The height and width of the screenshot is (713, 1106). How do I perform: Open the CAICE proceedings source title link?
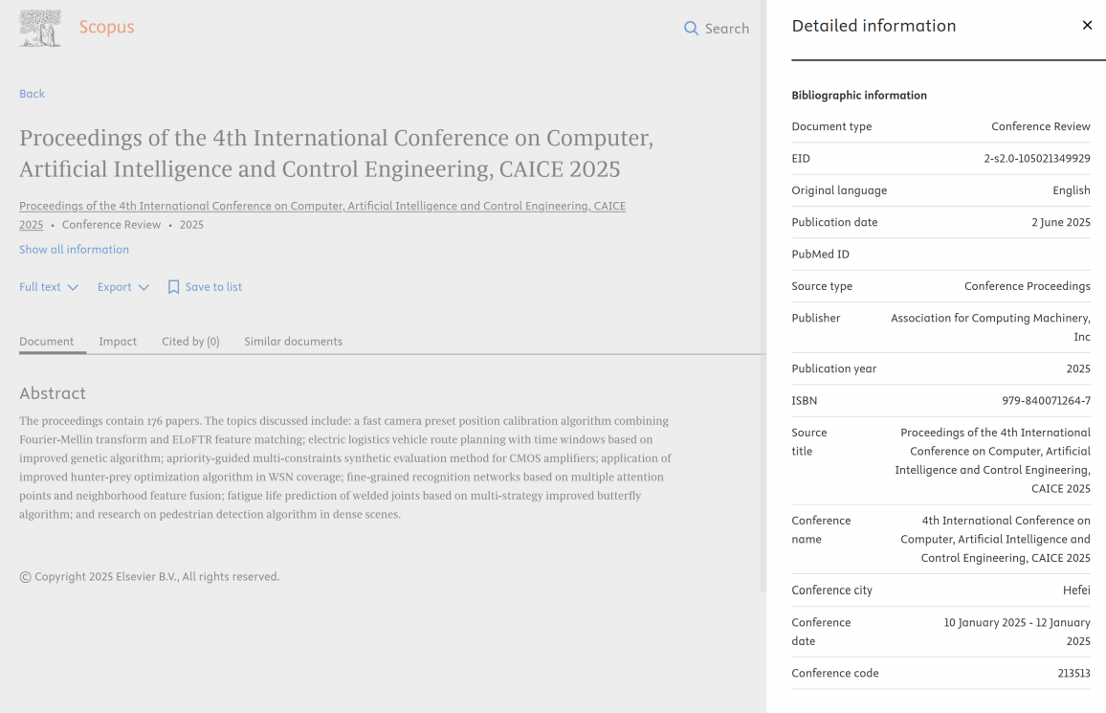pyautogui.click(x=321, y=207)
